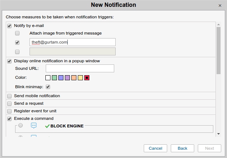Viewport: 227px width, 158px height.
Task: Click the theft@gurtam.com email field
Action: (x=72, y=42)
